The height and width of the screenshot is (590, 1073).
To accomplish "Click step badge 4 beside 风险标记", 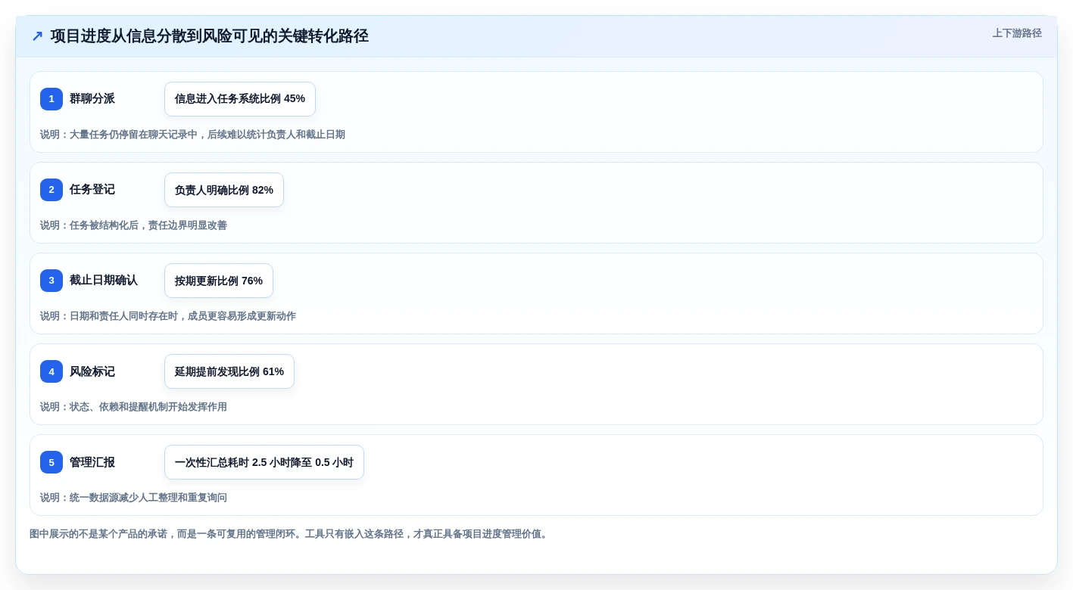I will tap(51, 371).
